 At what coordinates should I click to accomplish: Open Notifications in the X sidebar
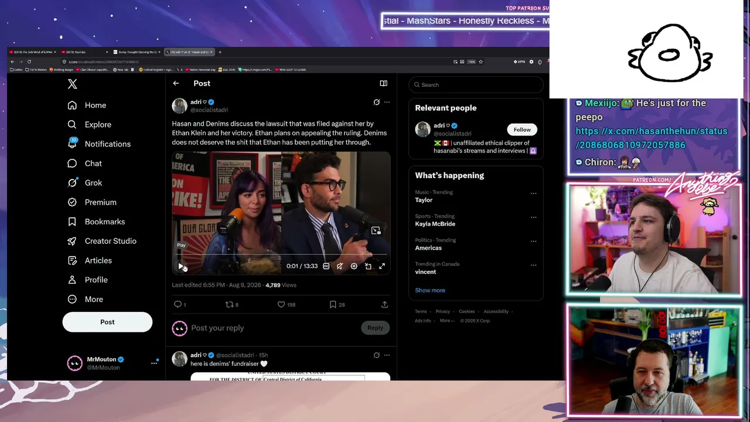tap(99, 144)
